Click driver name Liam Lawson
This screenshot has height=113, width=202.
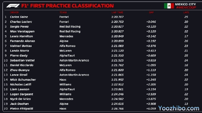[20, 89]
